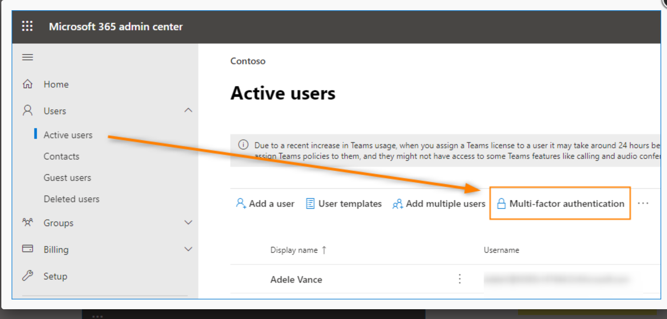The width and height of the screenshot is (667, 319).
Task: Open User templates
Action: [x=344, y=203]
